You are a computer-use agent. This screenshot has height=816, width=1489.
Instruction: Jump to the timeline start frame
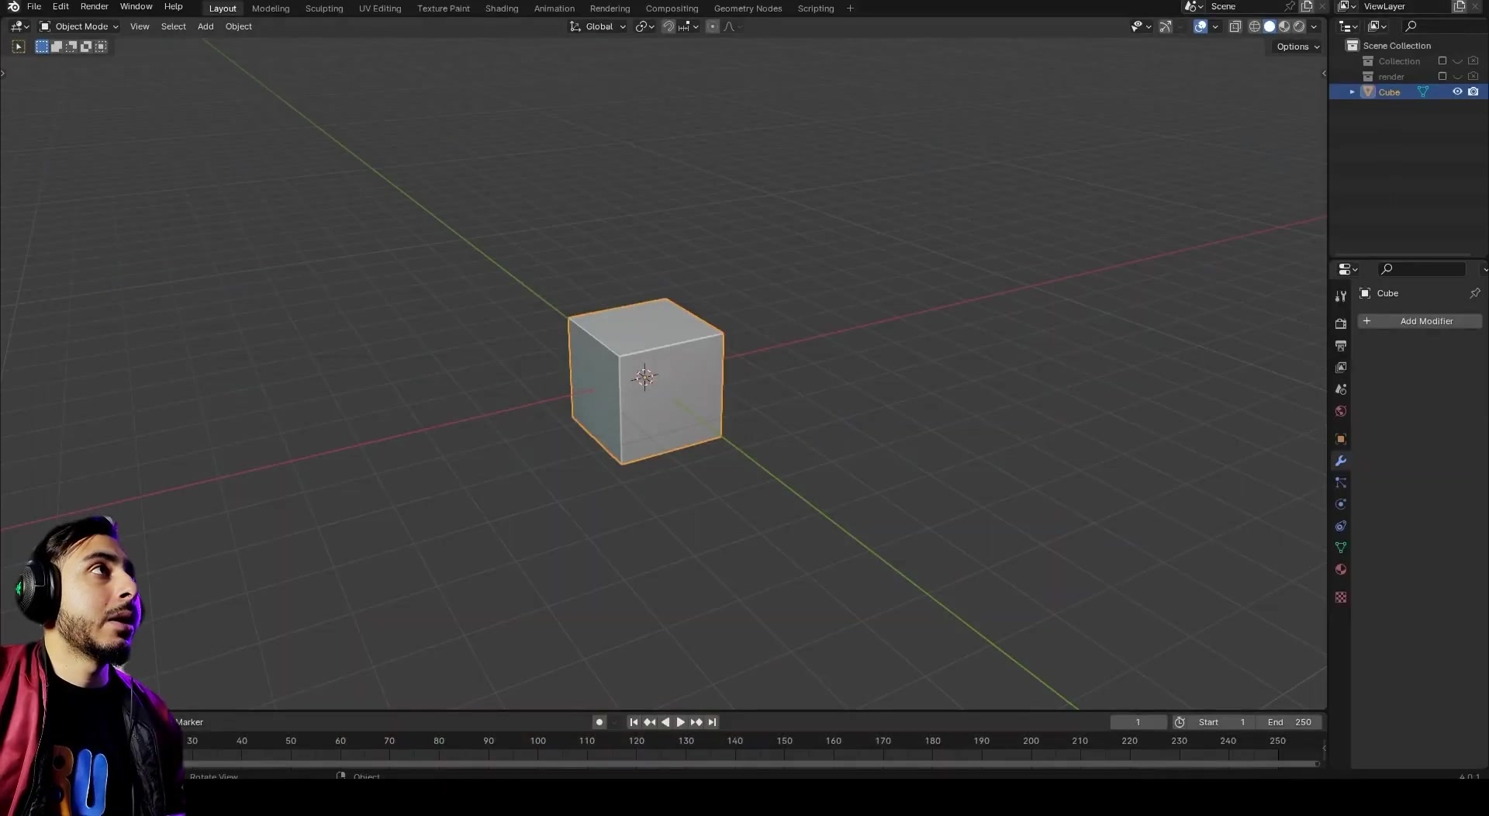(634, 722)
